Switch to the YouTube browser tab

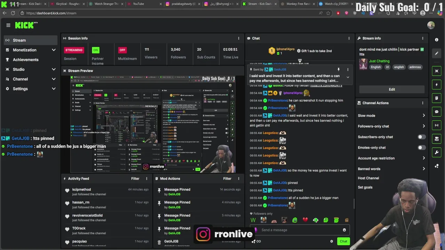(144, 4)
